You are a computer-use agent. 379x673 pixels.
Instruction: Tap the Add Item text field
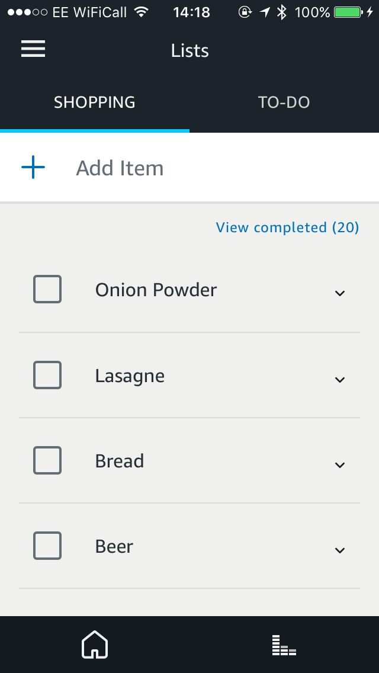tap(178, 168)
